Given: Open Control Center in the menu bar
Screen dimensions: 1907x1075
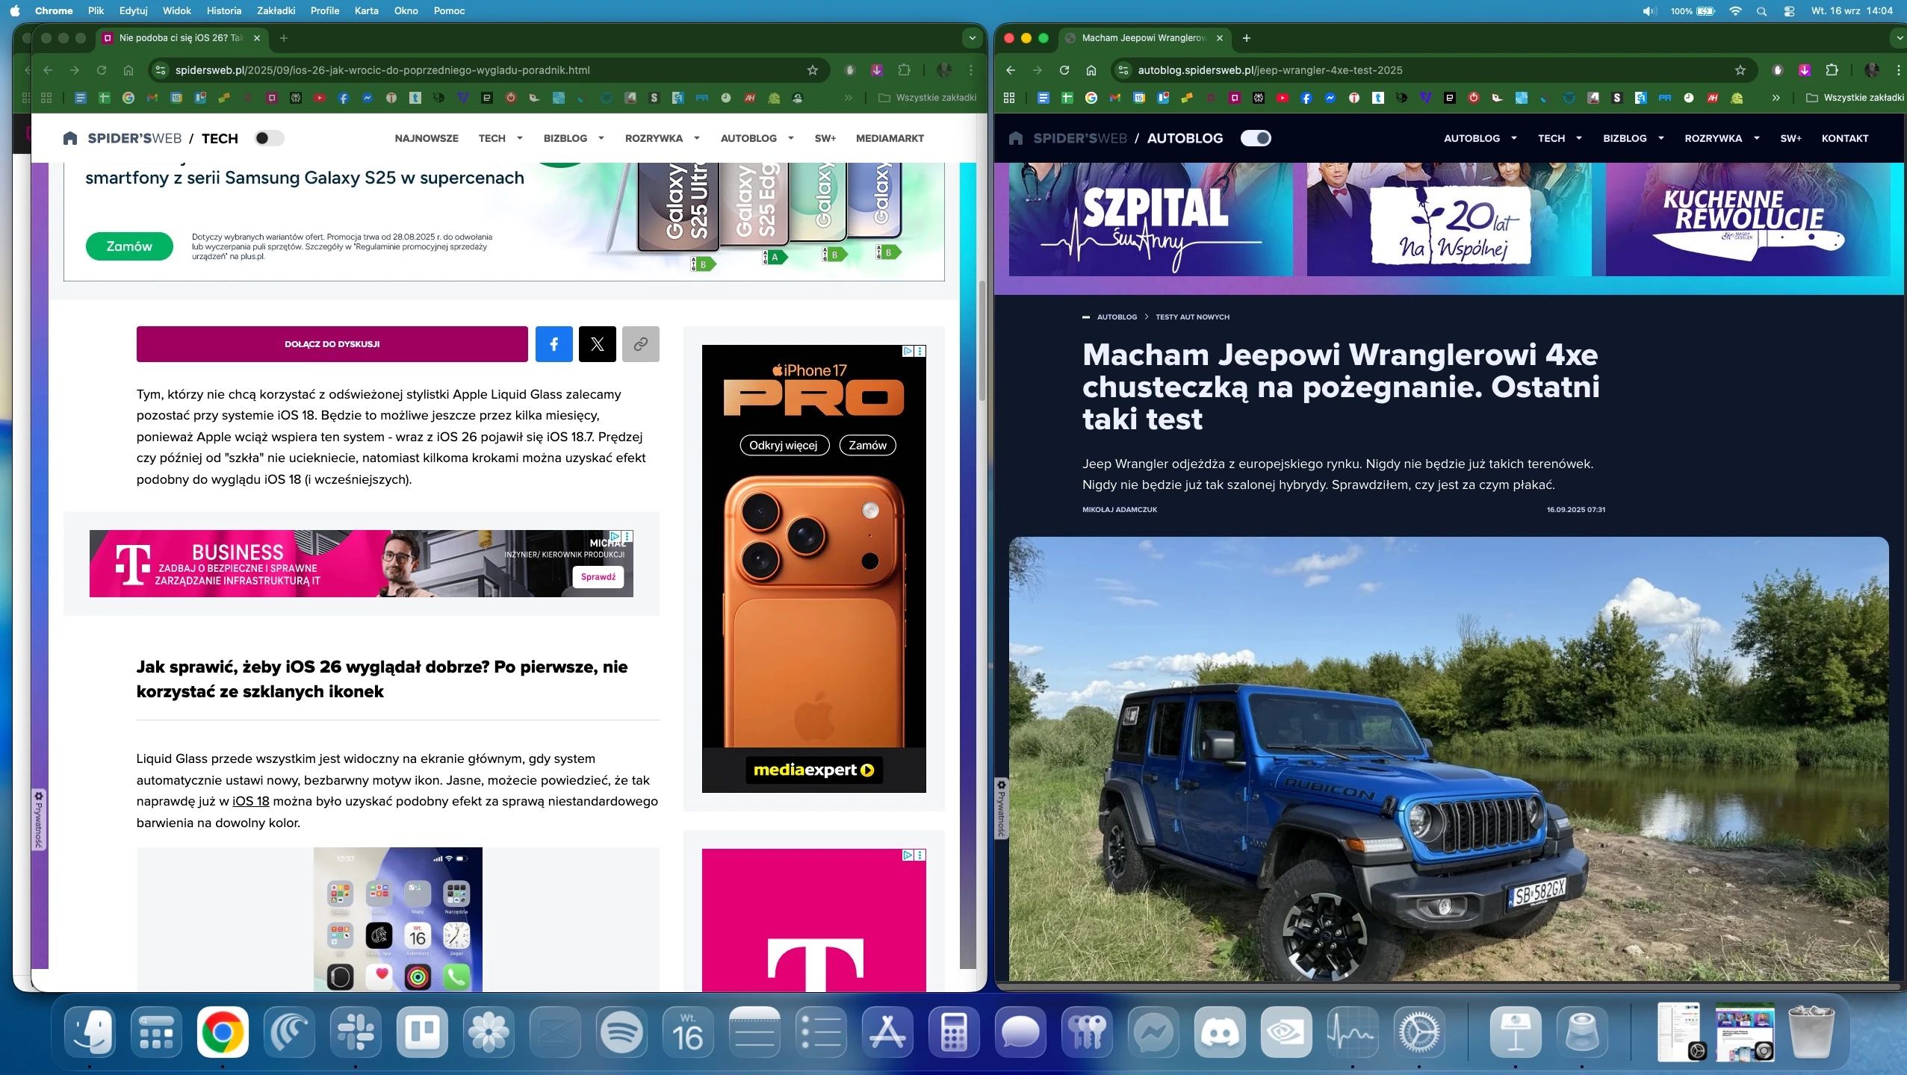Looking at the screenshot, I should 1789,11.
